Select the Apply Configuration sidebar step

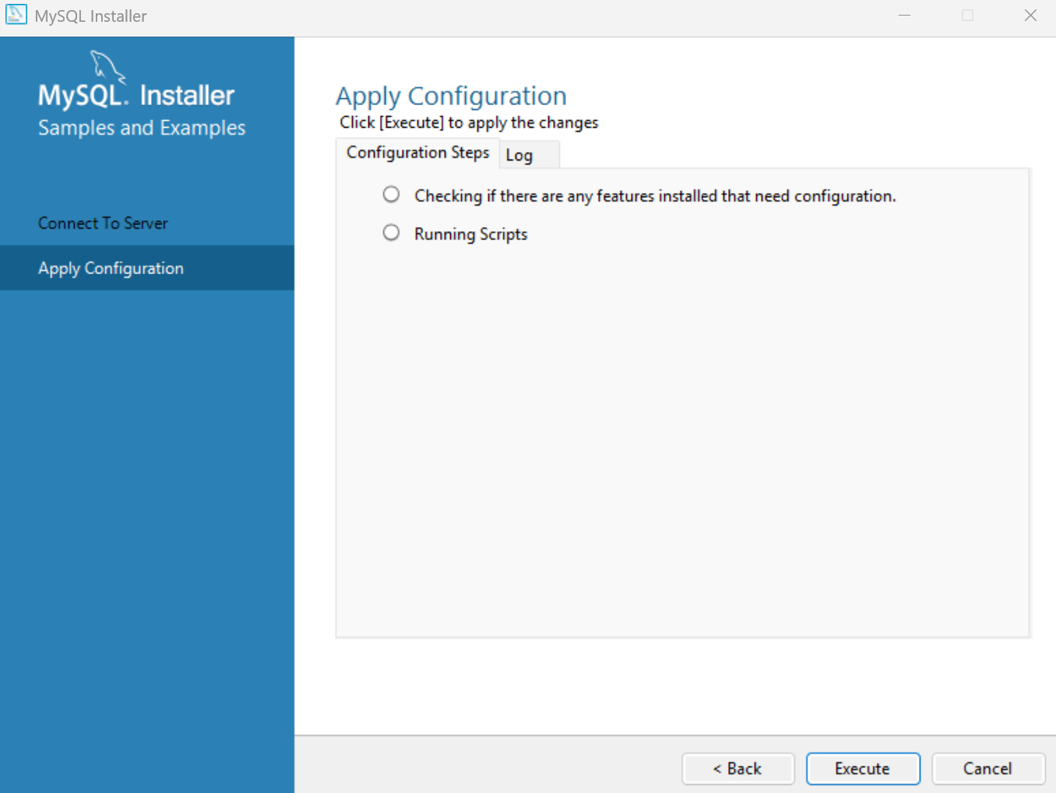(x=111, y=269)
